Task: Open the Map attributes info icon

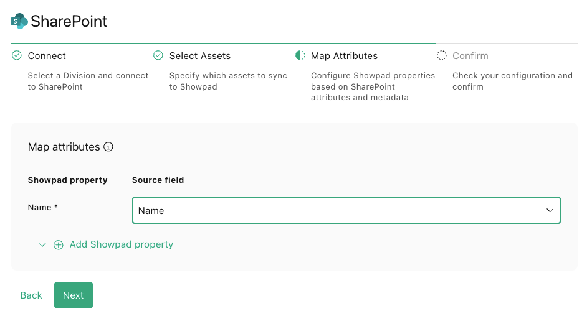Action: pyautogui.click(x=108, y=147)
